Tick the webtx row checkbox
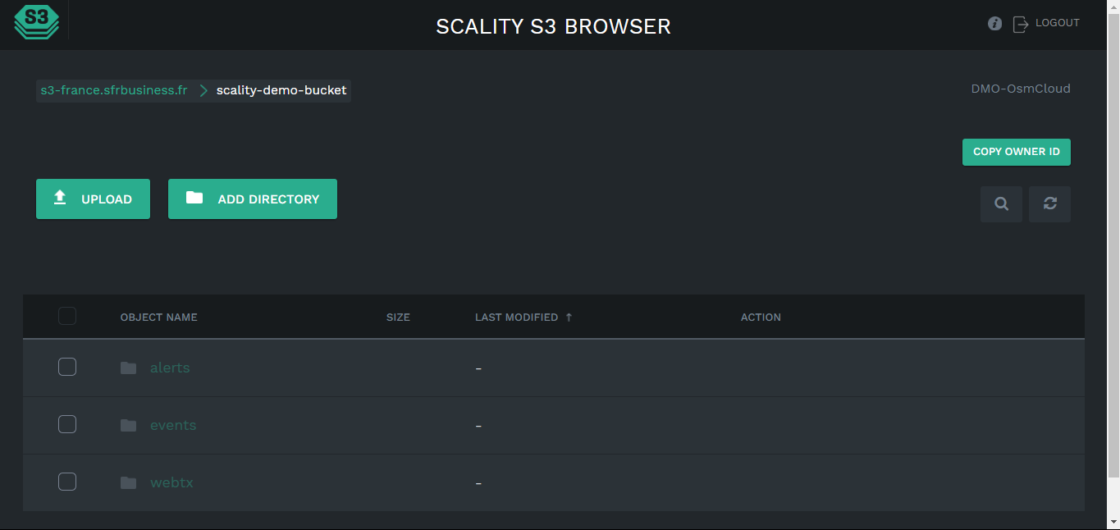This screenshot has width=1120, height=530. click(x=67, y=482)
